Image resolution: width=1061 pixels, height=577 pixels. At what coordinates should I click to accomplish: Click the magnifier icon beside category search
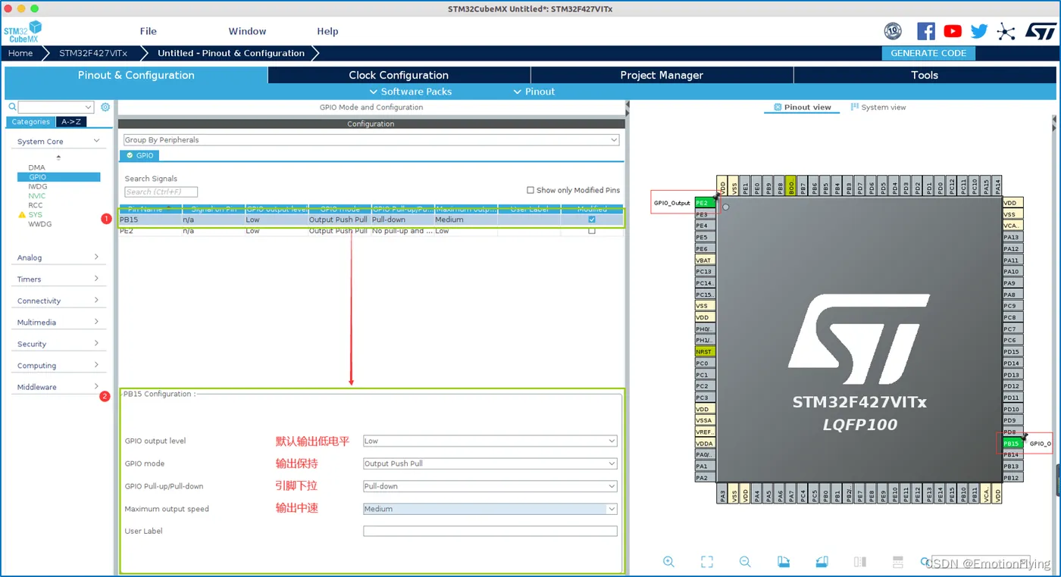(x=12, y=108)
